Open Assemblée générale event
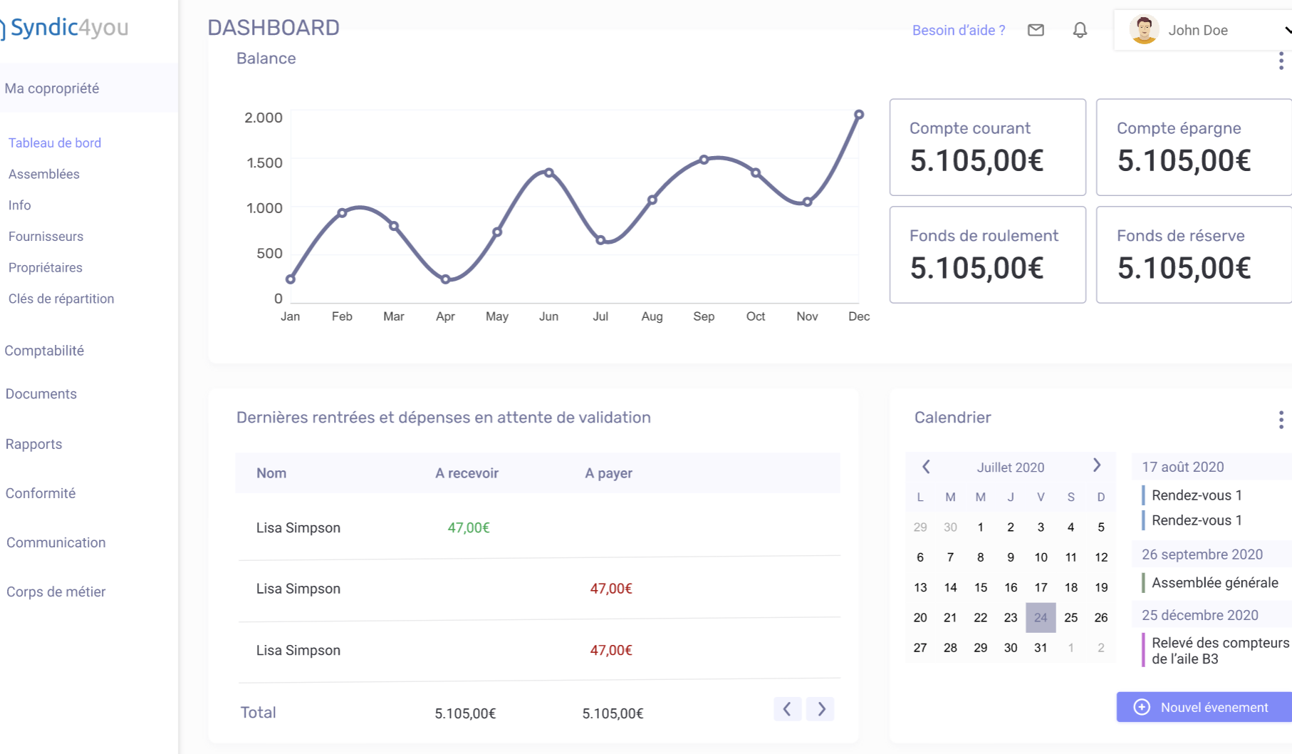 1215,582
